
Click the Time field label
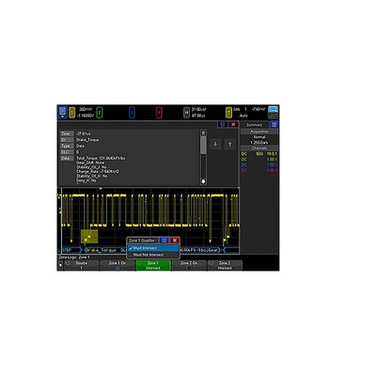pyautogui.click(x=67, y=133)
